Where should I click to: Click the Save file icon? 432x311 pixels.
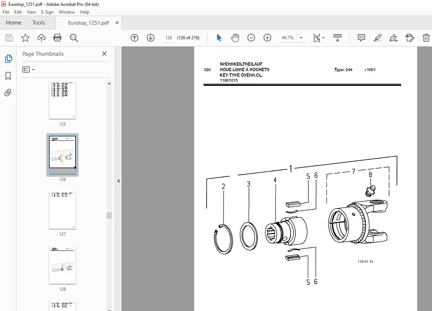[x=9, y=38]
